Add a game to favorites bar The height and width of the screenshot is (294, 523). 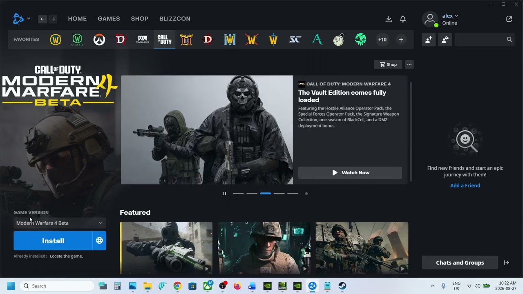(401, 40)
